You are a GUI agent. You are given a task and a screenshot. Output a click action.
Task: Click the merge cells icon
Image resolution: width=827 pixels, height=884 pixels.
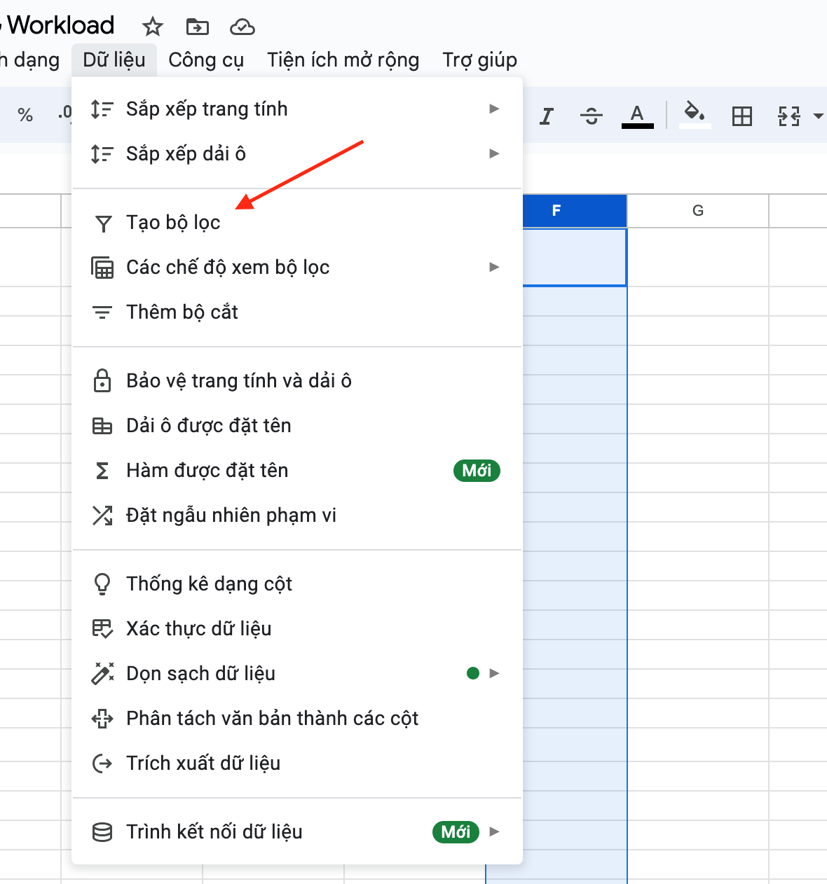[789, 116]
